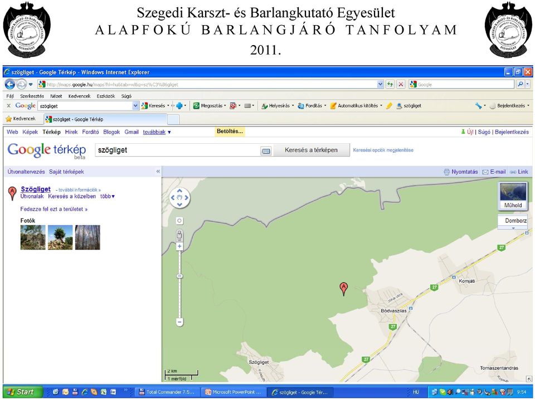Refresh the page with the green arrows icon
535x399 pixels.
pos(390,84)
